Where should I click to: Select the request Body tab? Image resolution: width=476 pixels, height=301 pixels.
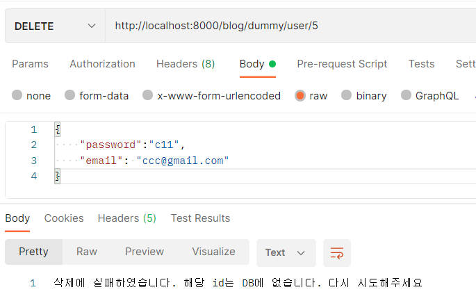pyautogui.click(x=257, y=64)
